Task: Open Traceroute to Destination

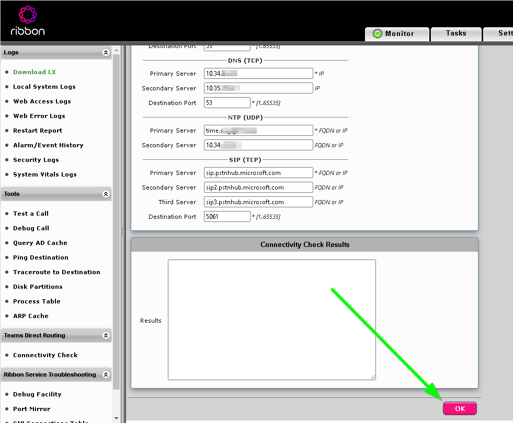Action: tap(56, 272)
